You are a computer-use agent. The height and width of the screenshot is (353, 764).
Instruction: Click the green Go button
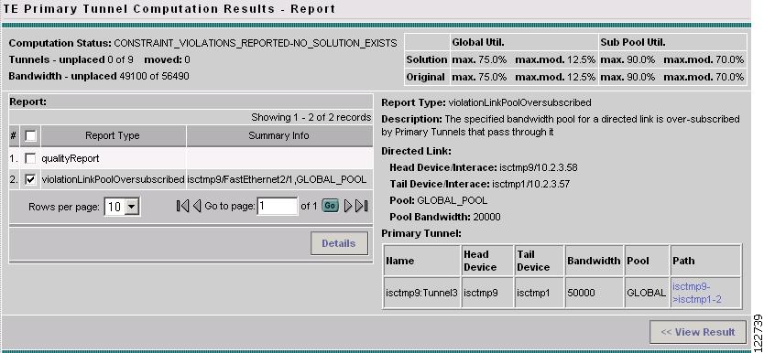330,206
